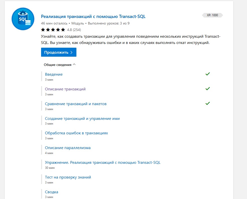Open the Введение lesson
Image resolution: width=247 pixels, height=199 pixels.
54,74
